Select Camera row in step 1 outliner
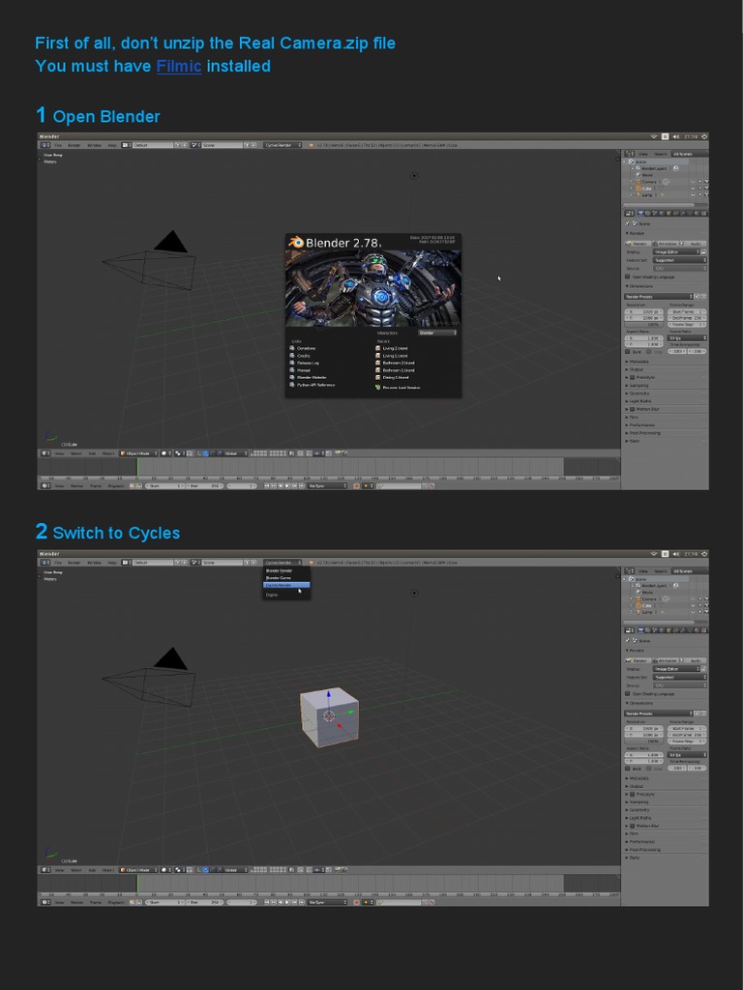The height and width of the screenshot is (990, 743). coord(649,182)
